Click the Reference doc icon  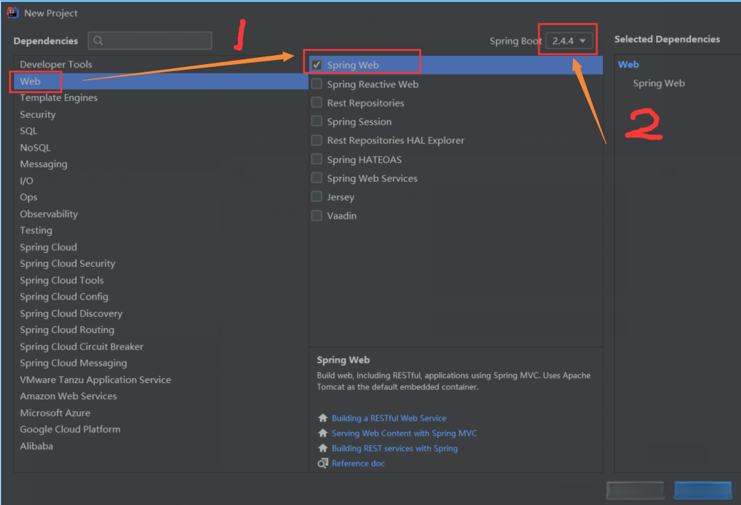[x=322, y=463]
